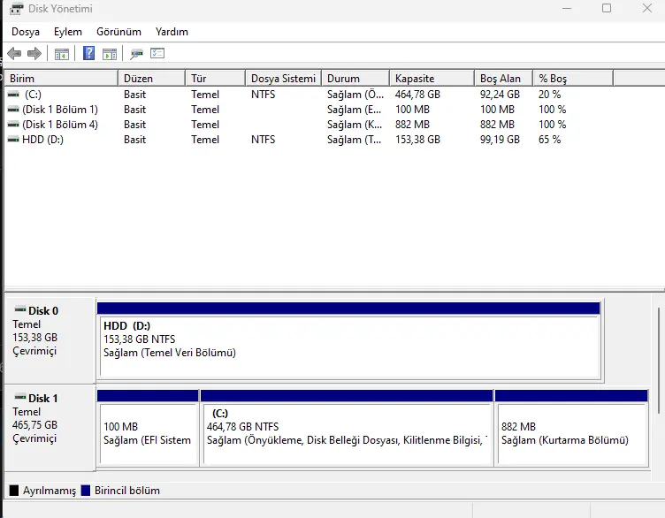Open Help via blue question mark icon
665x518 pixels.
point(88,53)
